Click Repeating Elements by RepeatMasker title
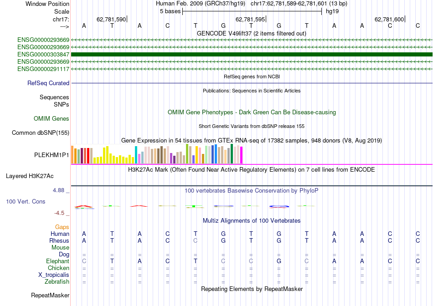The width and height of the screenshot is (433, 306). point(252,289)
